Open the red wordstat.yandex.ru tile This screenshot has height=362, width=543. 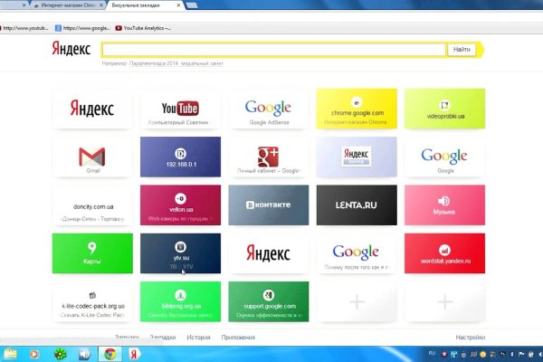[x=443, y=253]
